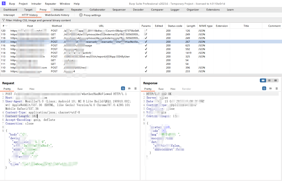Open the Intercept sub-tab
The height and width of the screenshot is (181, 282).
click(x=9, y=15)
